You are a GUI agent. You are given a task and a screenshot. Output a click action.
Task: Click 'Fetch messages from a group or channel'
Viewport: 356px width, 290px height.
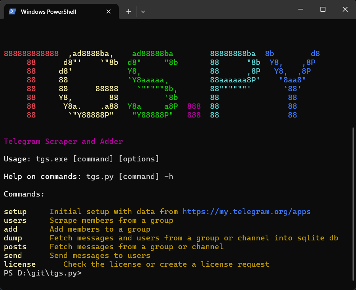click(137, 247)
